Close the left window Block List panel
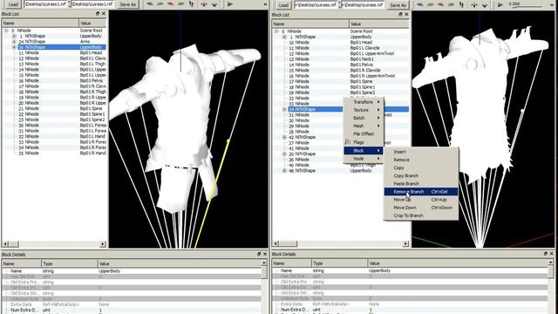The width and height of the screenshot is (558, 314). (x=104, y=14)
